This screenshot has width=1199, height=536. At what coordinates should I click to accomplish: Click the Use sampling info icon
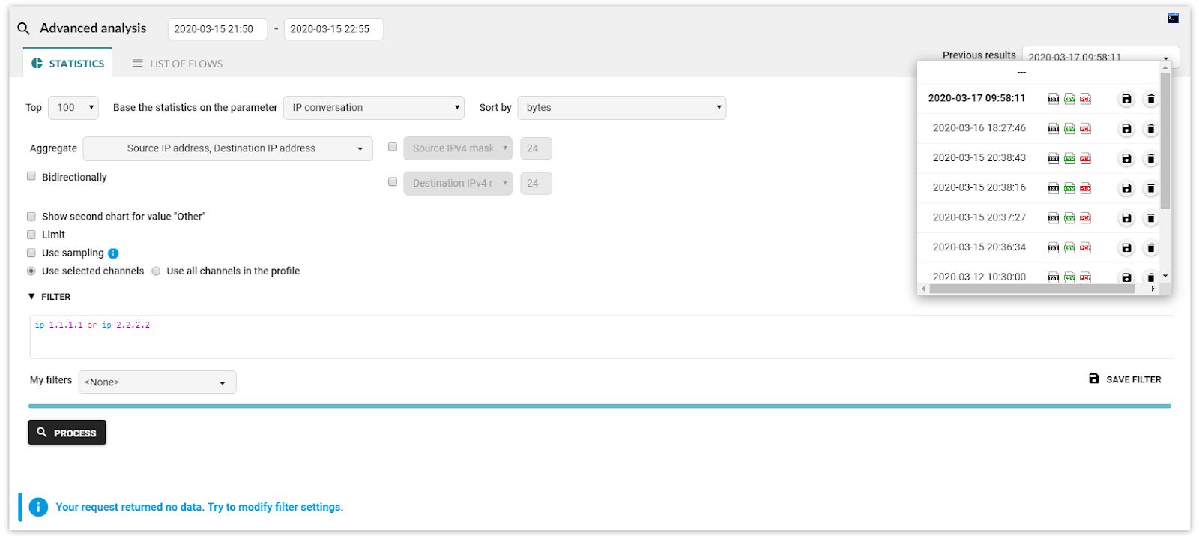(113, 253)
